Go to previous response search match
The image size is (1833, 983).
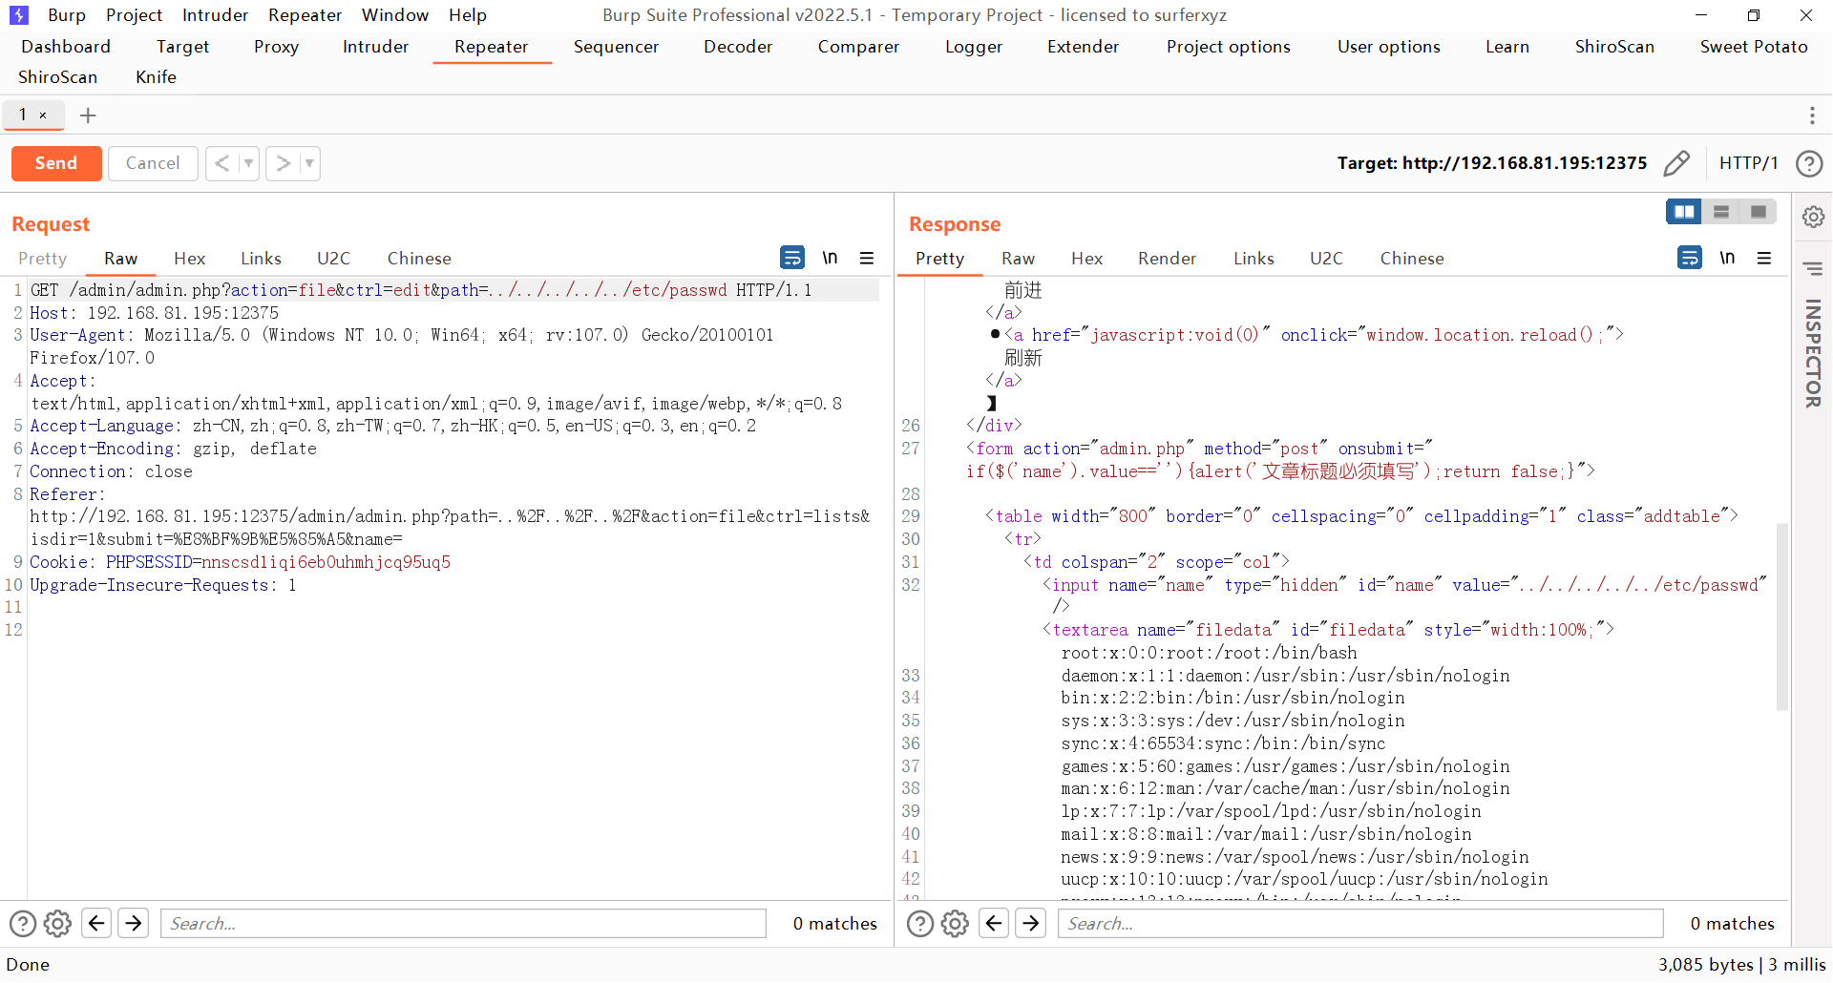pyautogui.click(x=994, y=923)
